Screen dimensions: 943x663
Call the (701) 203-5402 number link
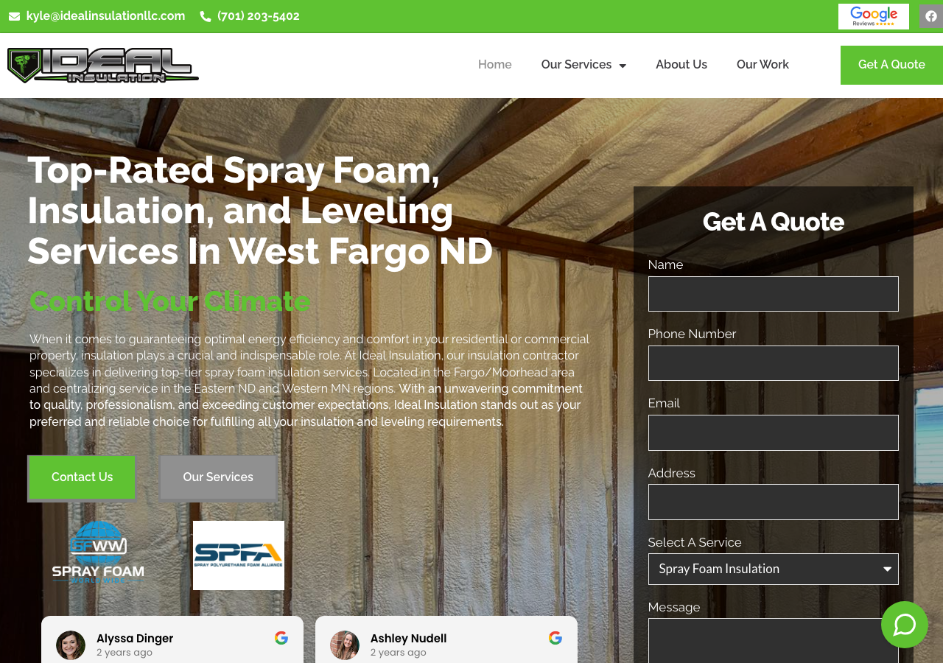click(259, 16)
